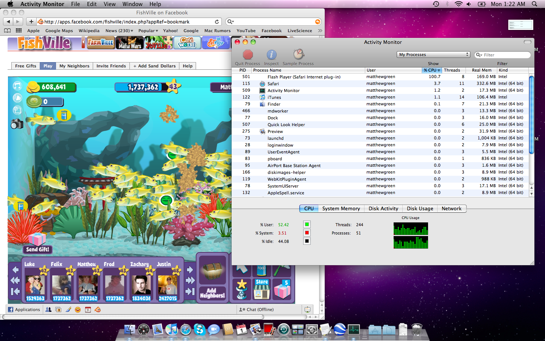Image resolution: width=545 pixels, height=341 pixels.
Task: Click the Send Gift! button
Action: click(37, 249)
